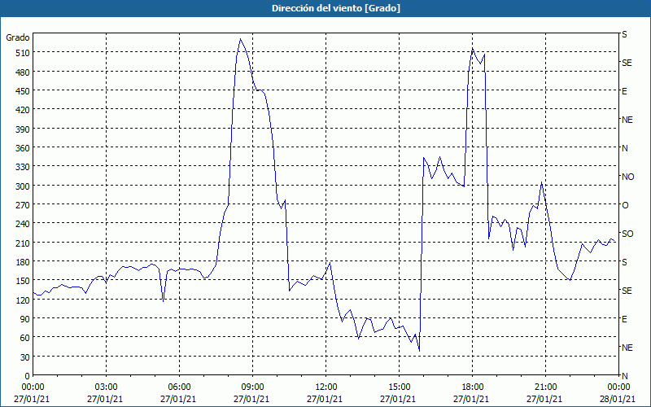651x407 pixels.
Task: Click the 210 degree axis label
Action: pyautogui.click(x=23, y=243)
